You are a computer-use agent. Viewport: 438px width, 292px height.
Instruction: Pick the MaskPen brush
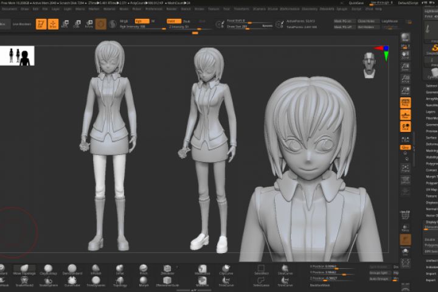pos(202,282)
